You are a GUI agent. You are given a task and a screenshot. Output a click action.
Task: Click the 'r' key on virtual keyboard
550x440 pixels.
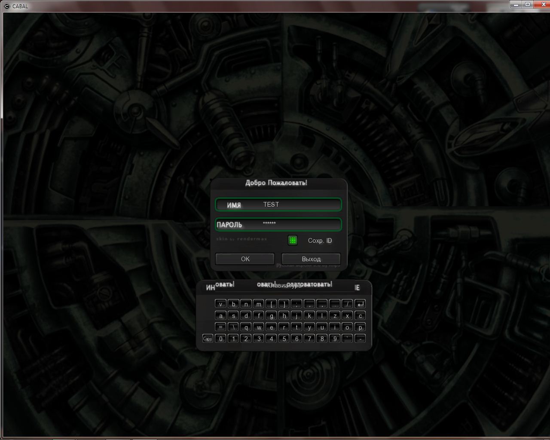pyautogui.click(x=284, y=327)
